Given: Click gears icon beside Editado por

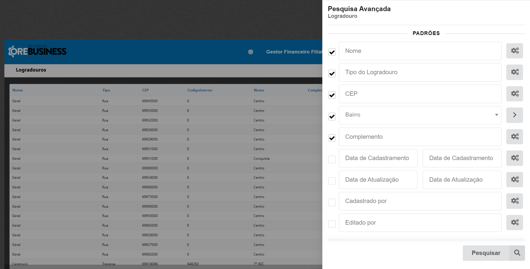Looking at the screenshot, I should 514,223.
